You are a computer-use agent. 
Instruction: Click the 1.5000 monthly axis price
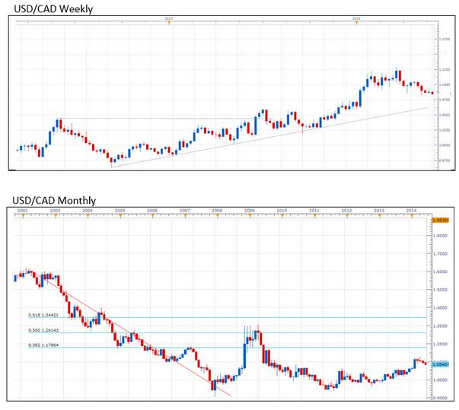click(x=440, y=290)
